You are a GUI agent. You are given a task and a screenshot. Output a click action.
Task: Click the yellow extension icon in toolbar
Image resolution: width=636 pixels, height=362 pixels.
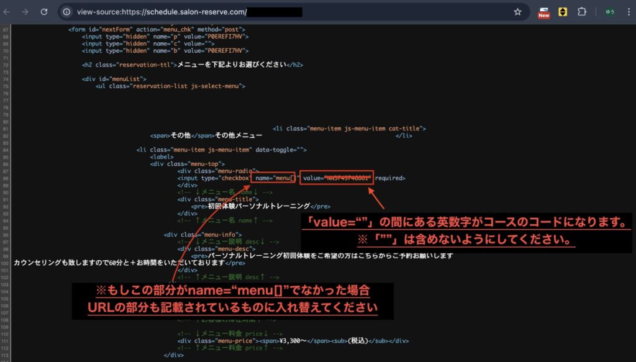pos(563,12)
